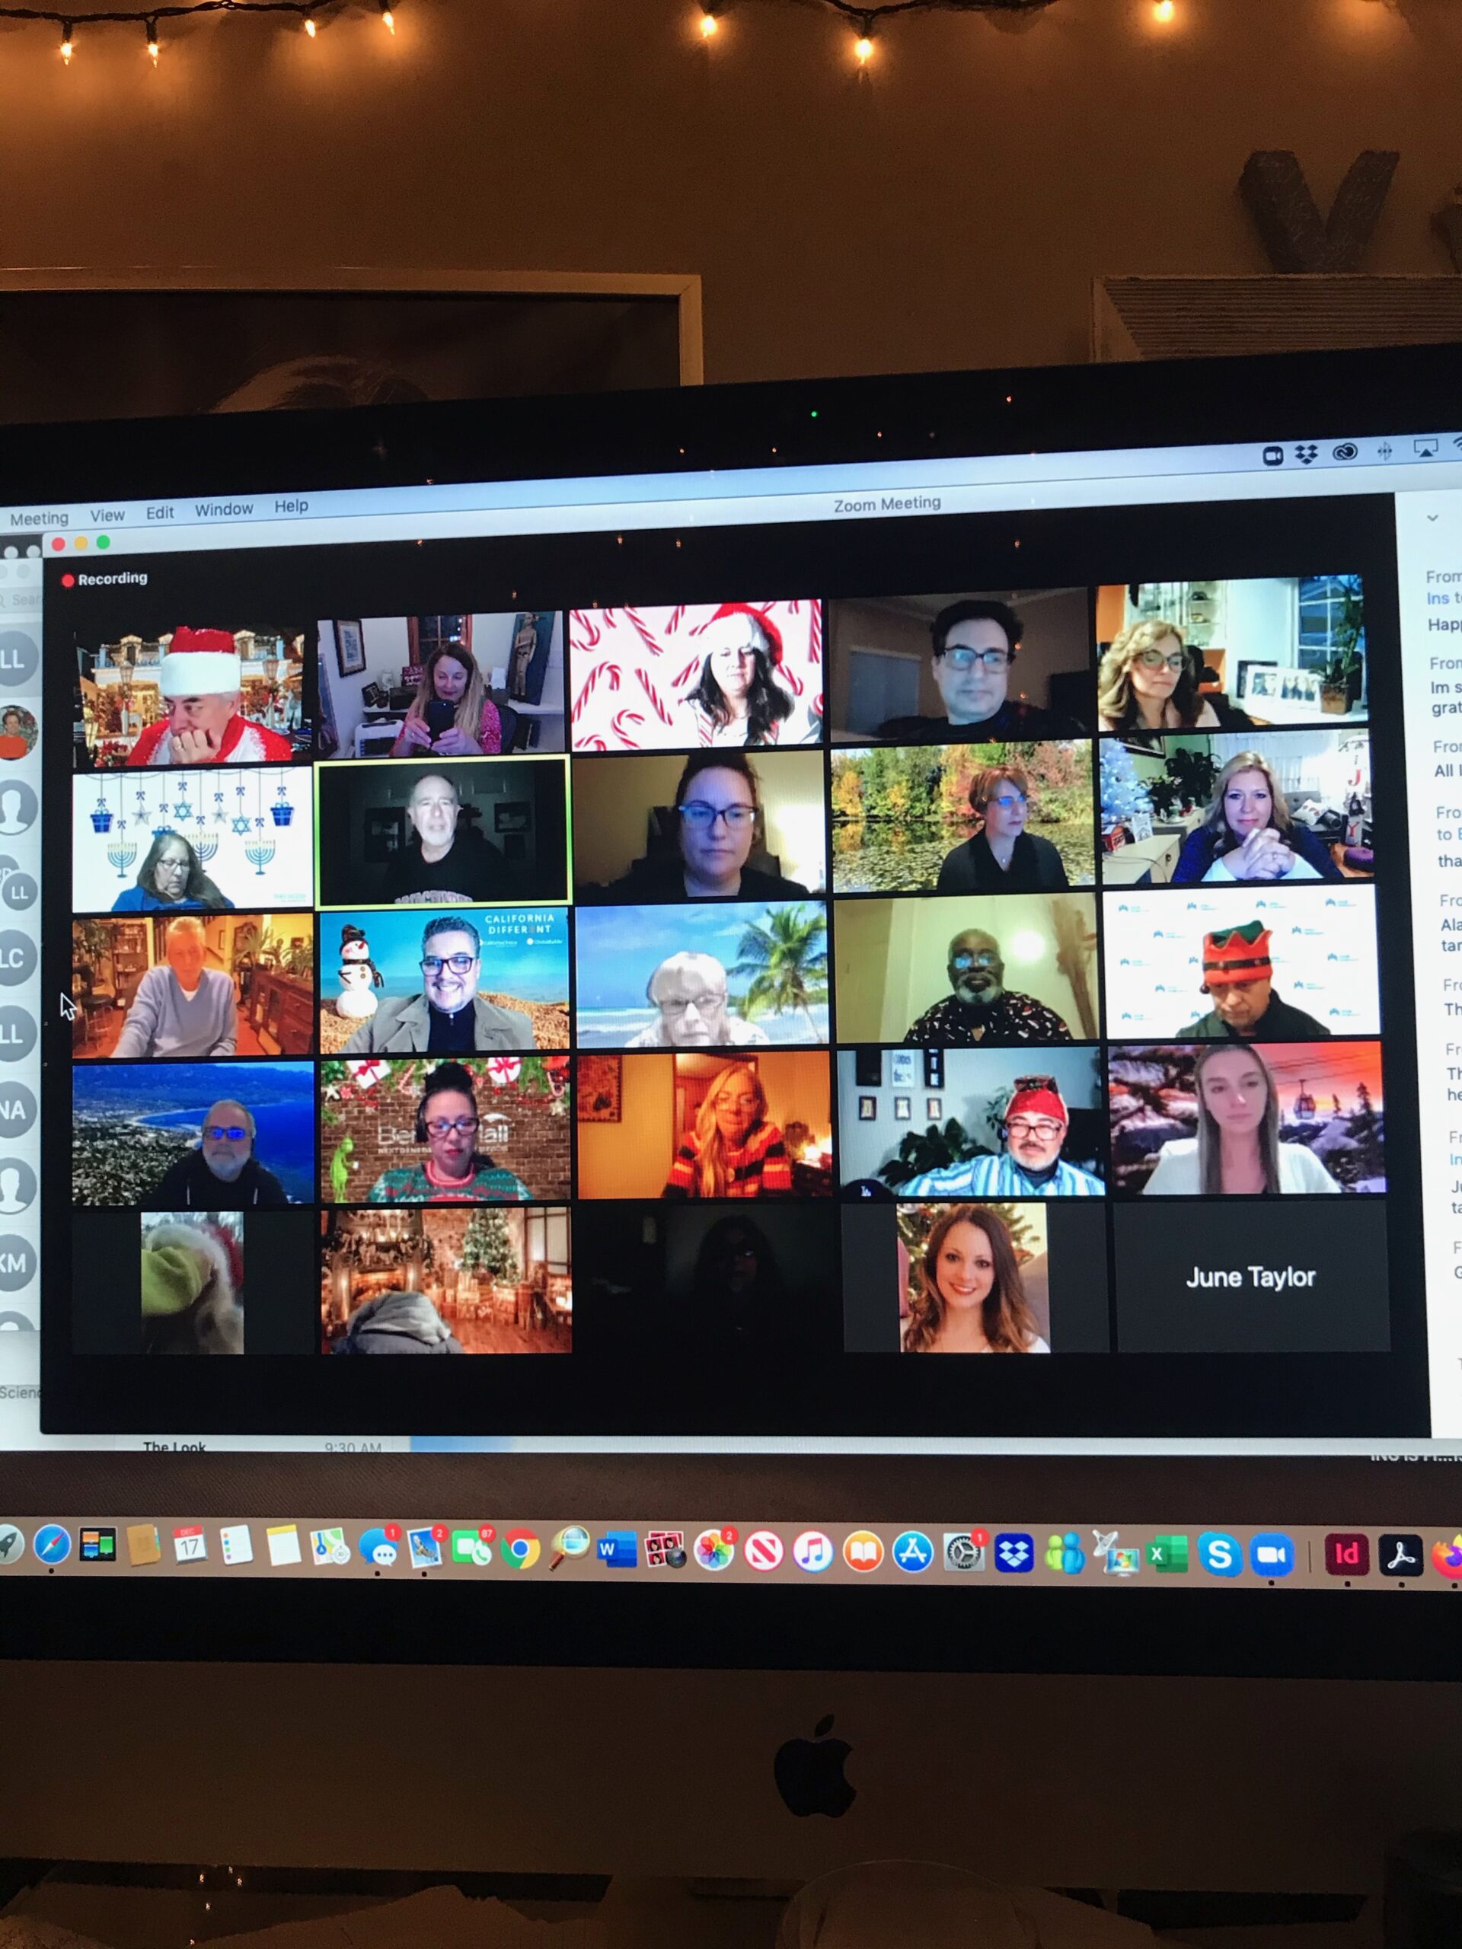Click the Zoom camera menu bar icon
Screen dimensions: 1462x1949
1272,455
